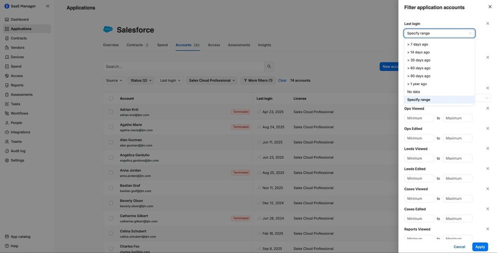This screenshot has height=253, width=497.
Task: Check the box for Adrian Król
Action: [x=111, y=112]
